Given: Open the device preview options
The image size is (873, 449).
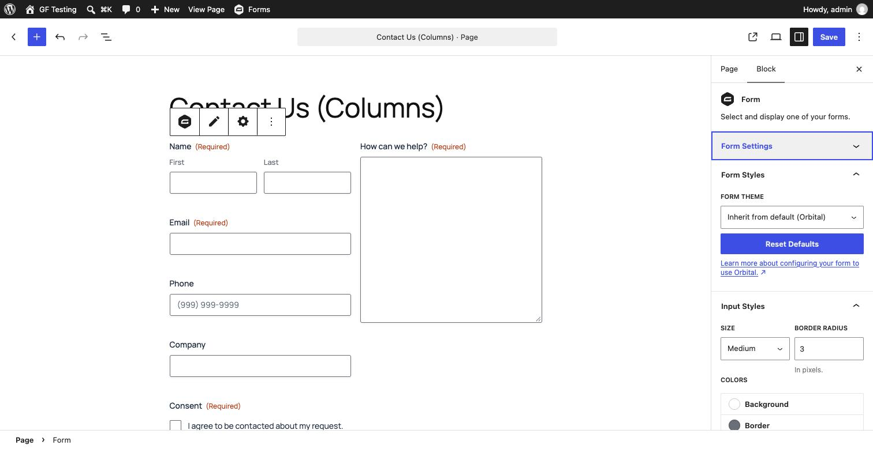Looking at the screenshot, I should 776,37.
